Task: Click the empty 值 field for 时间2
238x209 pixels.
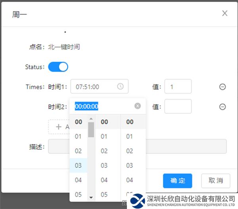Action: [x=178, y=106]
